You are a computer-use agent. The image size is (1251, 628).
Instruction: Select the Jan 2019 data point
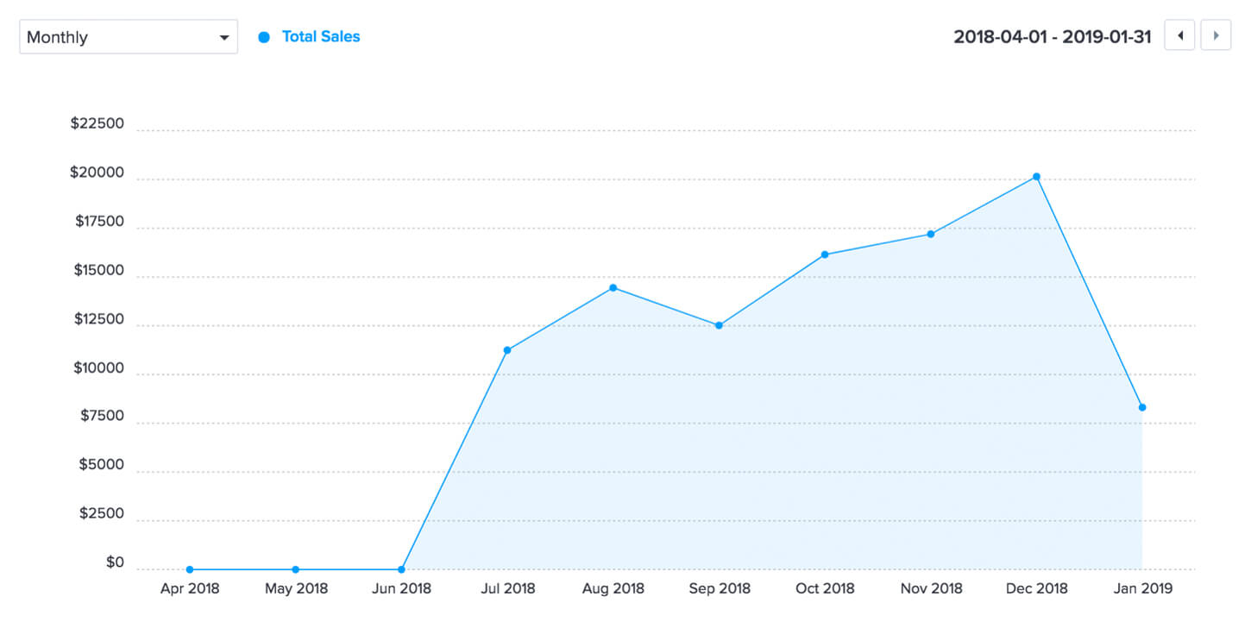(1142, 407)
